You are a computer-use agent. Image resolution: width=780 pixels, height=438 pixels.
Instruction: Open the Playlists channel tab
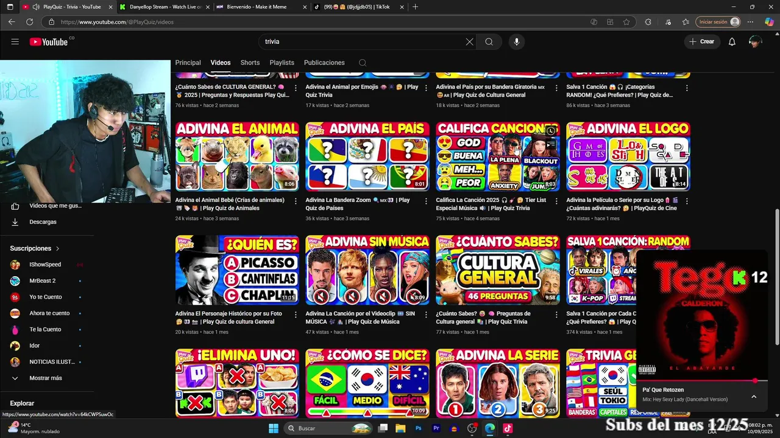coord(282,63)
